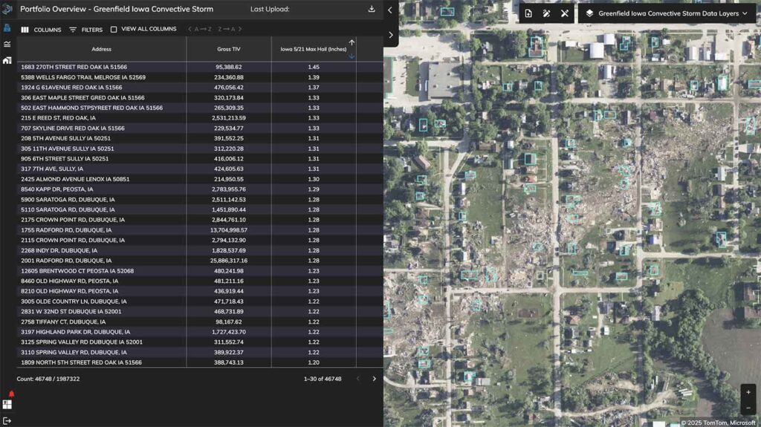This screenshot has width=761, height=427.
Task: Click hail value 1.45 in first row
Action: point(314,67)
